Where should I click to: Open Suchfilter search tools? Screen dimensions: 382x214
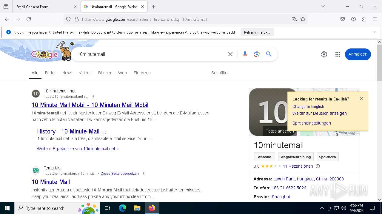[220, 73]
